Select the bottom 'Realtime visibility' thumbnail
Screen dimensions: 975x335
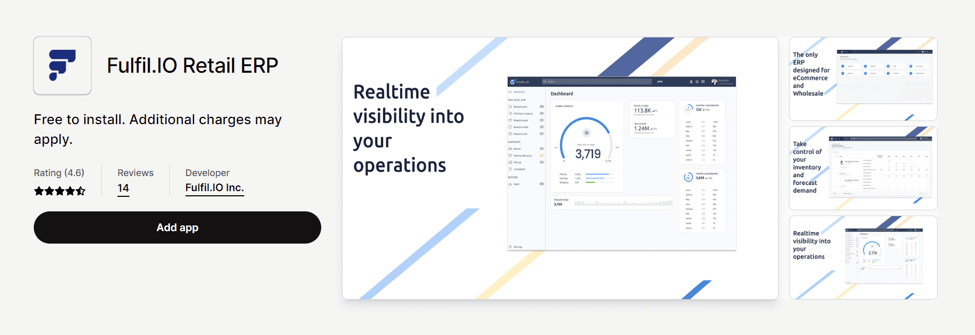[863, 258]
